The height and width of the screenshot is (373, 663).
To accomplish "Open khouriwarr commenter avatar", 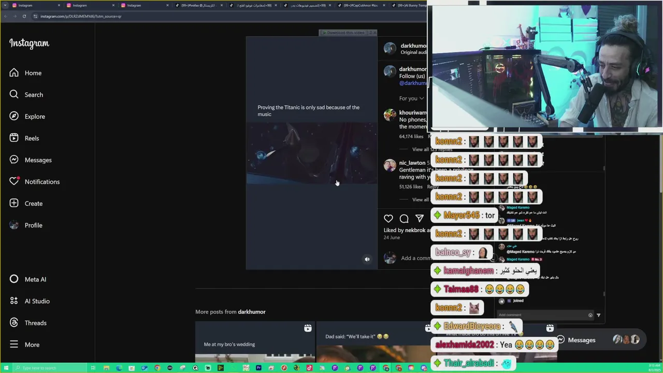I will click(x=390, y=115).
